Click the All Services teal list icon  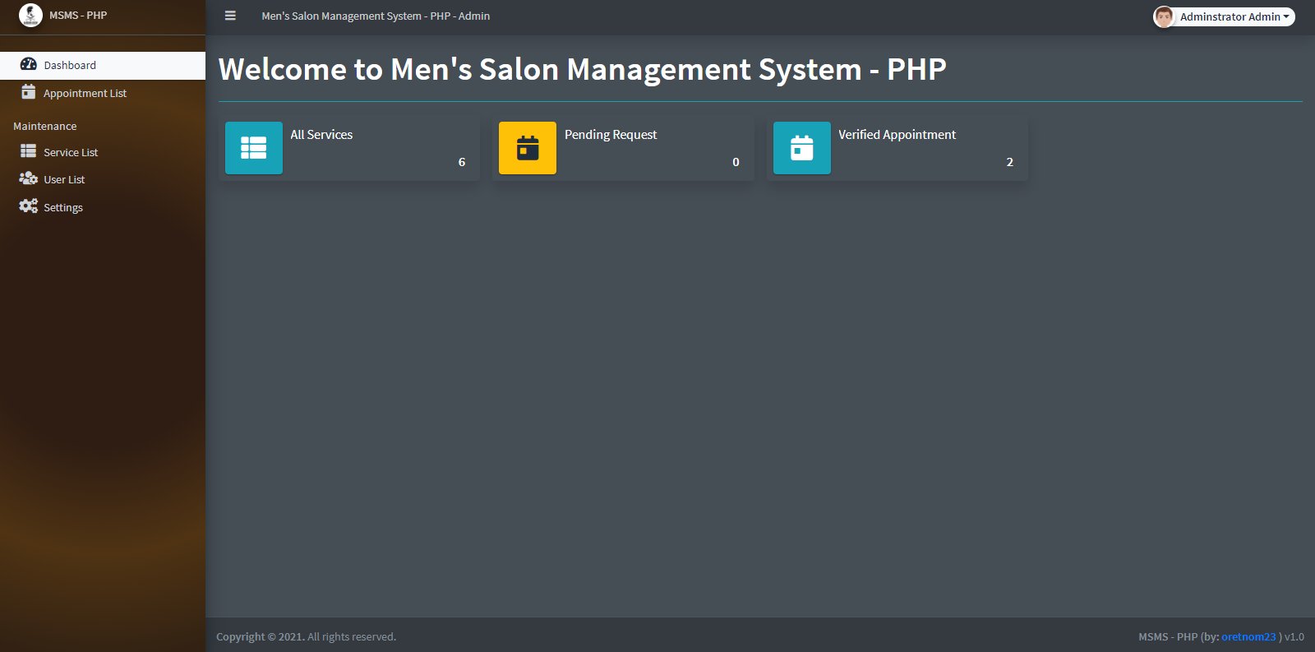[254, 148]
